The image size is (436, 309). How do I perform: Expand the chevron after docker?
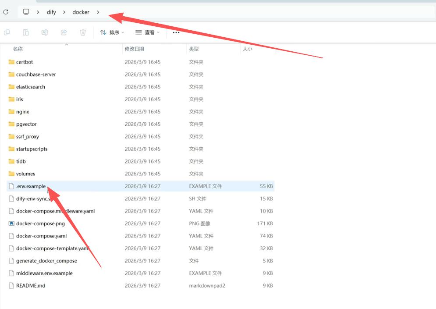pos(98,12)
